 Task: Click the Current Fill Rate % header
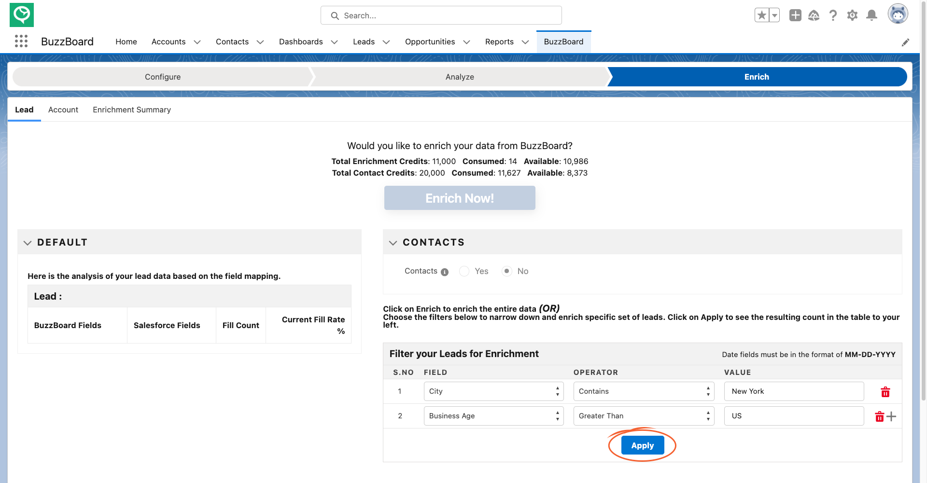tap(309, 325)
